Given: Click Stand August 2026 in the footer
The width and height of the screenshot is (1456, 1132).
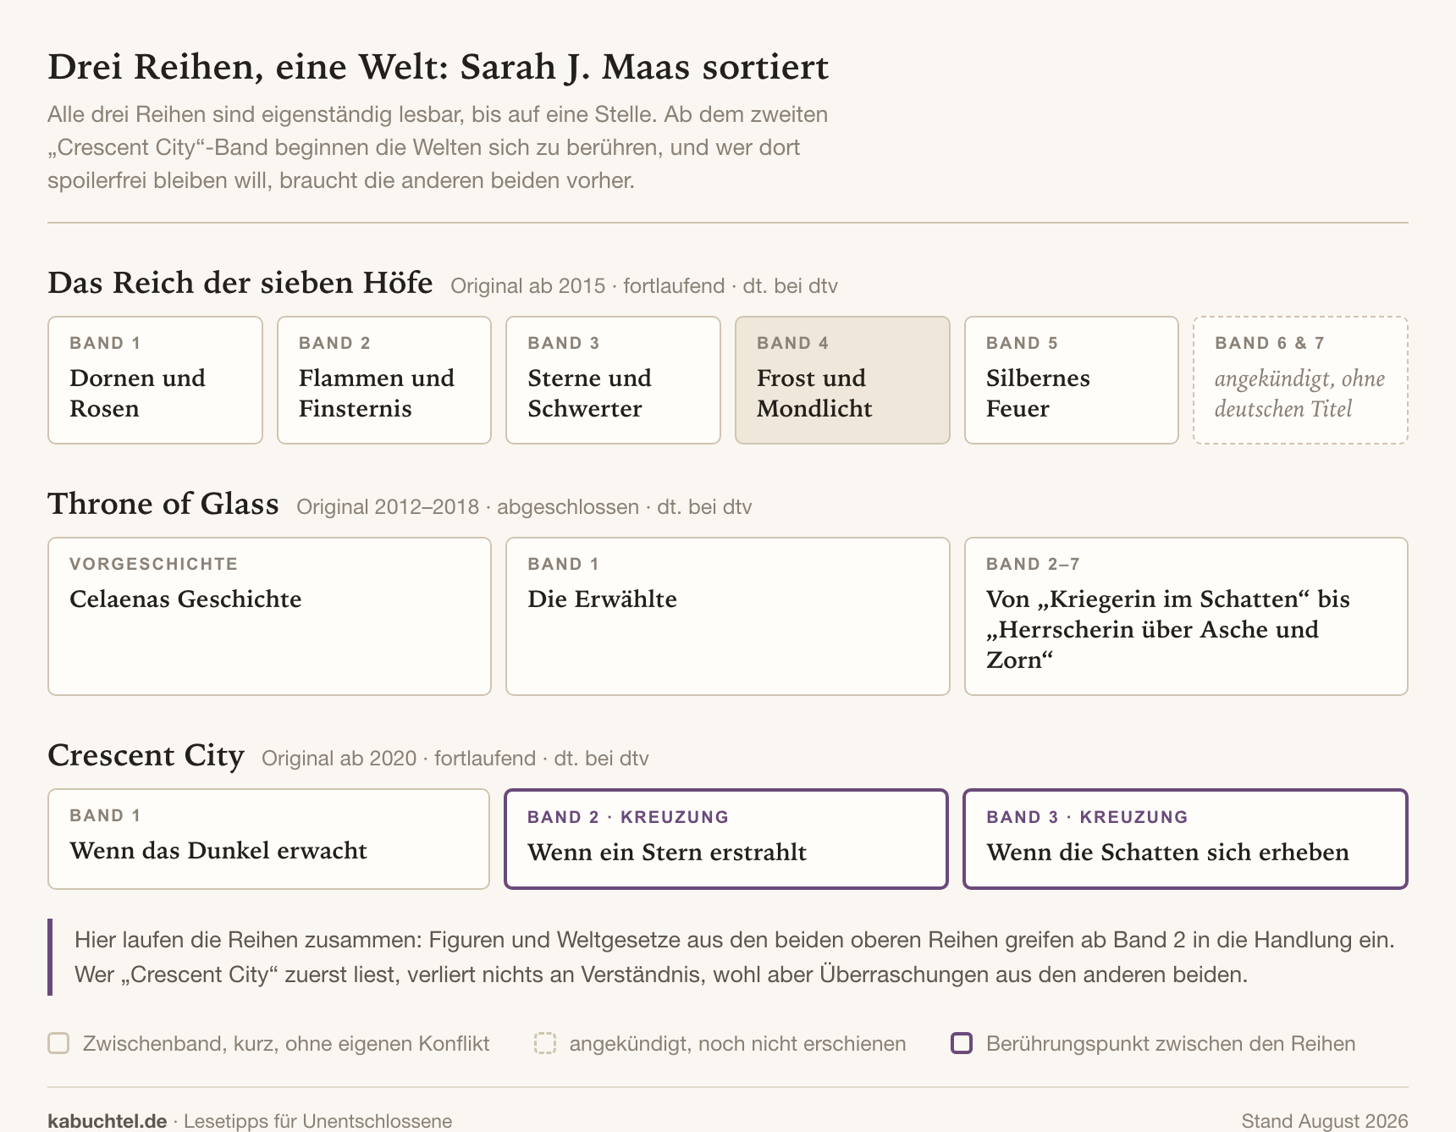Looking at the screenshot, I should [1325, 1121].
